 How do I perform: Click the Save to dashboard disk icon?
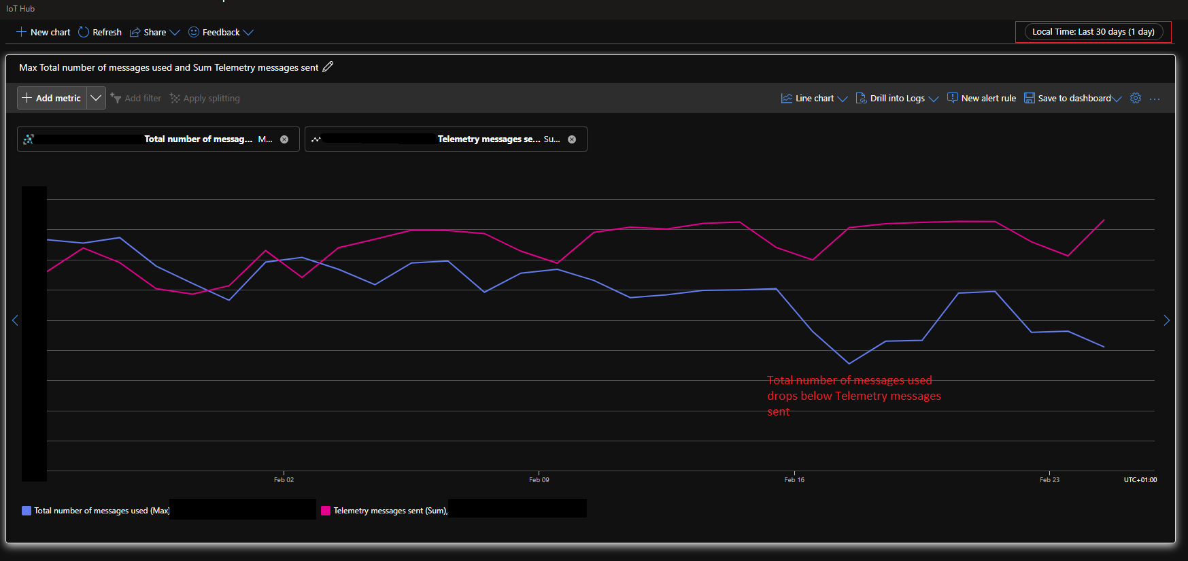coord(1030,98)
